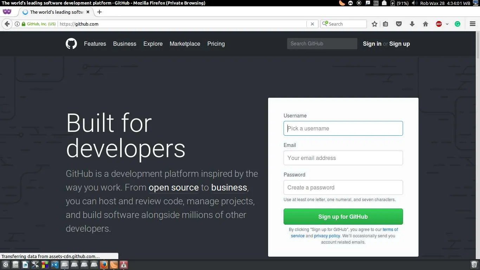Image resolution: width=480 pixels, height=270 pixels.
Task: Open the search engine selector in search bar
Action: 326,24
